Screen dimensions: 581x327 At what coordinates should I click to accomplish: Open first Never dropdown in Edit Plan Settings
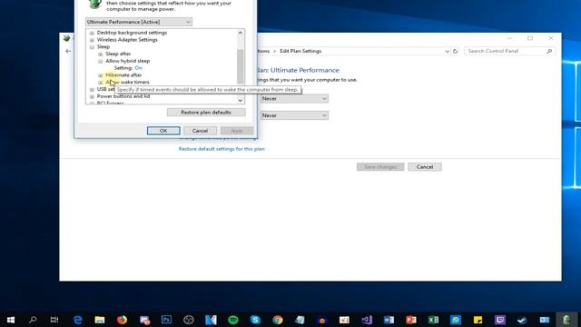[294, 99]
